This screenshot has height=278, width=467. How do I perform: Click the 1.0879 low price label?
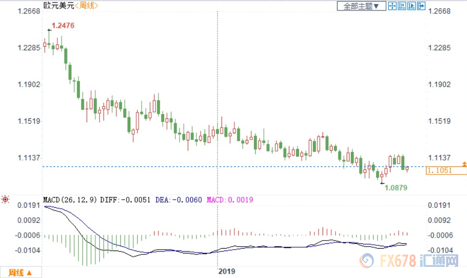[x=396, y=188]
